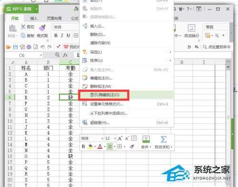
Task: Open the borders dropdown in the mini toolbar
Action: tap(124, 146)
